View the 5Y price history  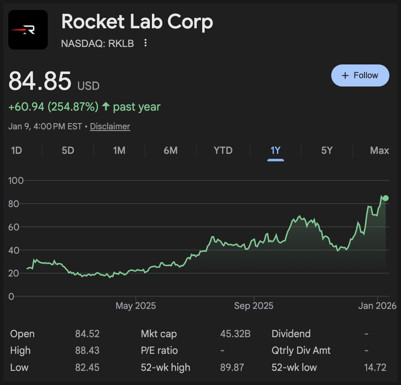tap(327, 151)
